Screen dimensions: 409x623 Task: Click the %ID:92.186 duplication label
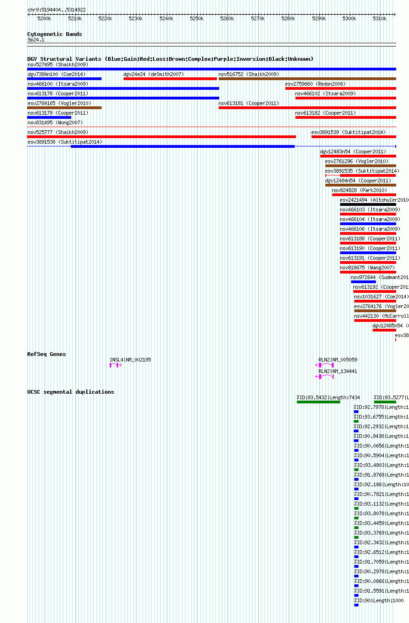[381, 484]
